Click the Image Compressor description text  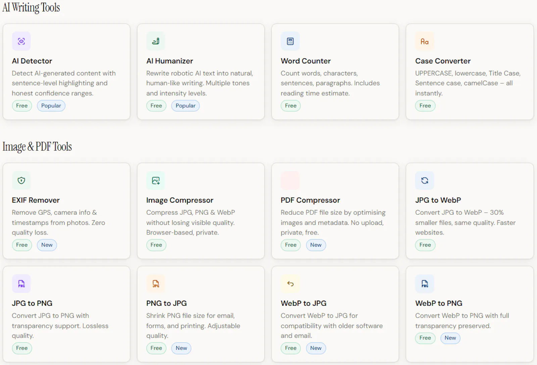click(191, 222)
